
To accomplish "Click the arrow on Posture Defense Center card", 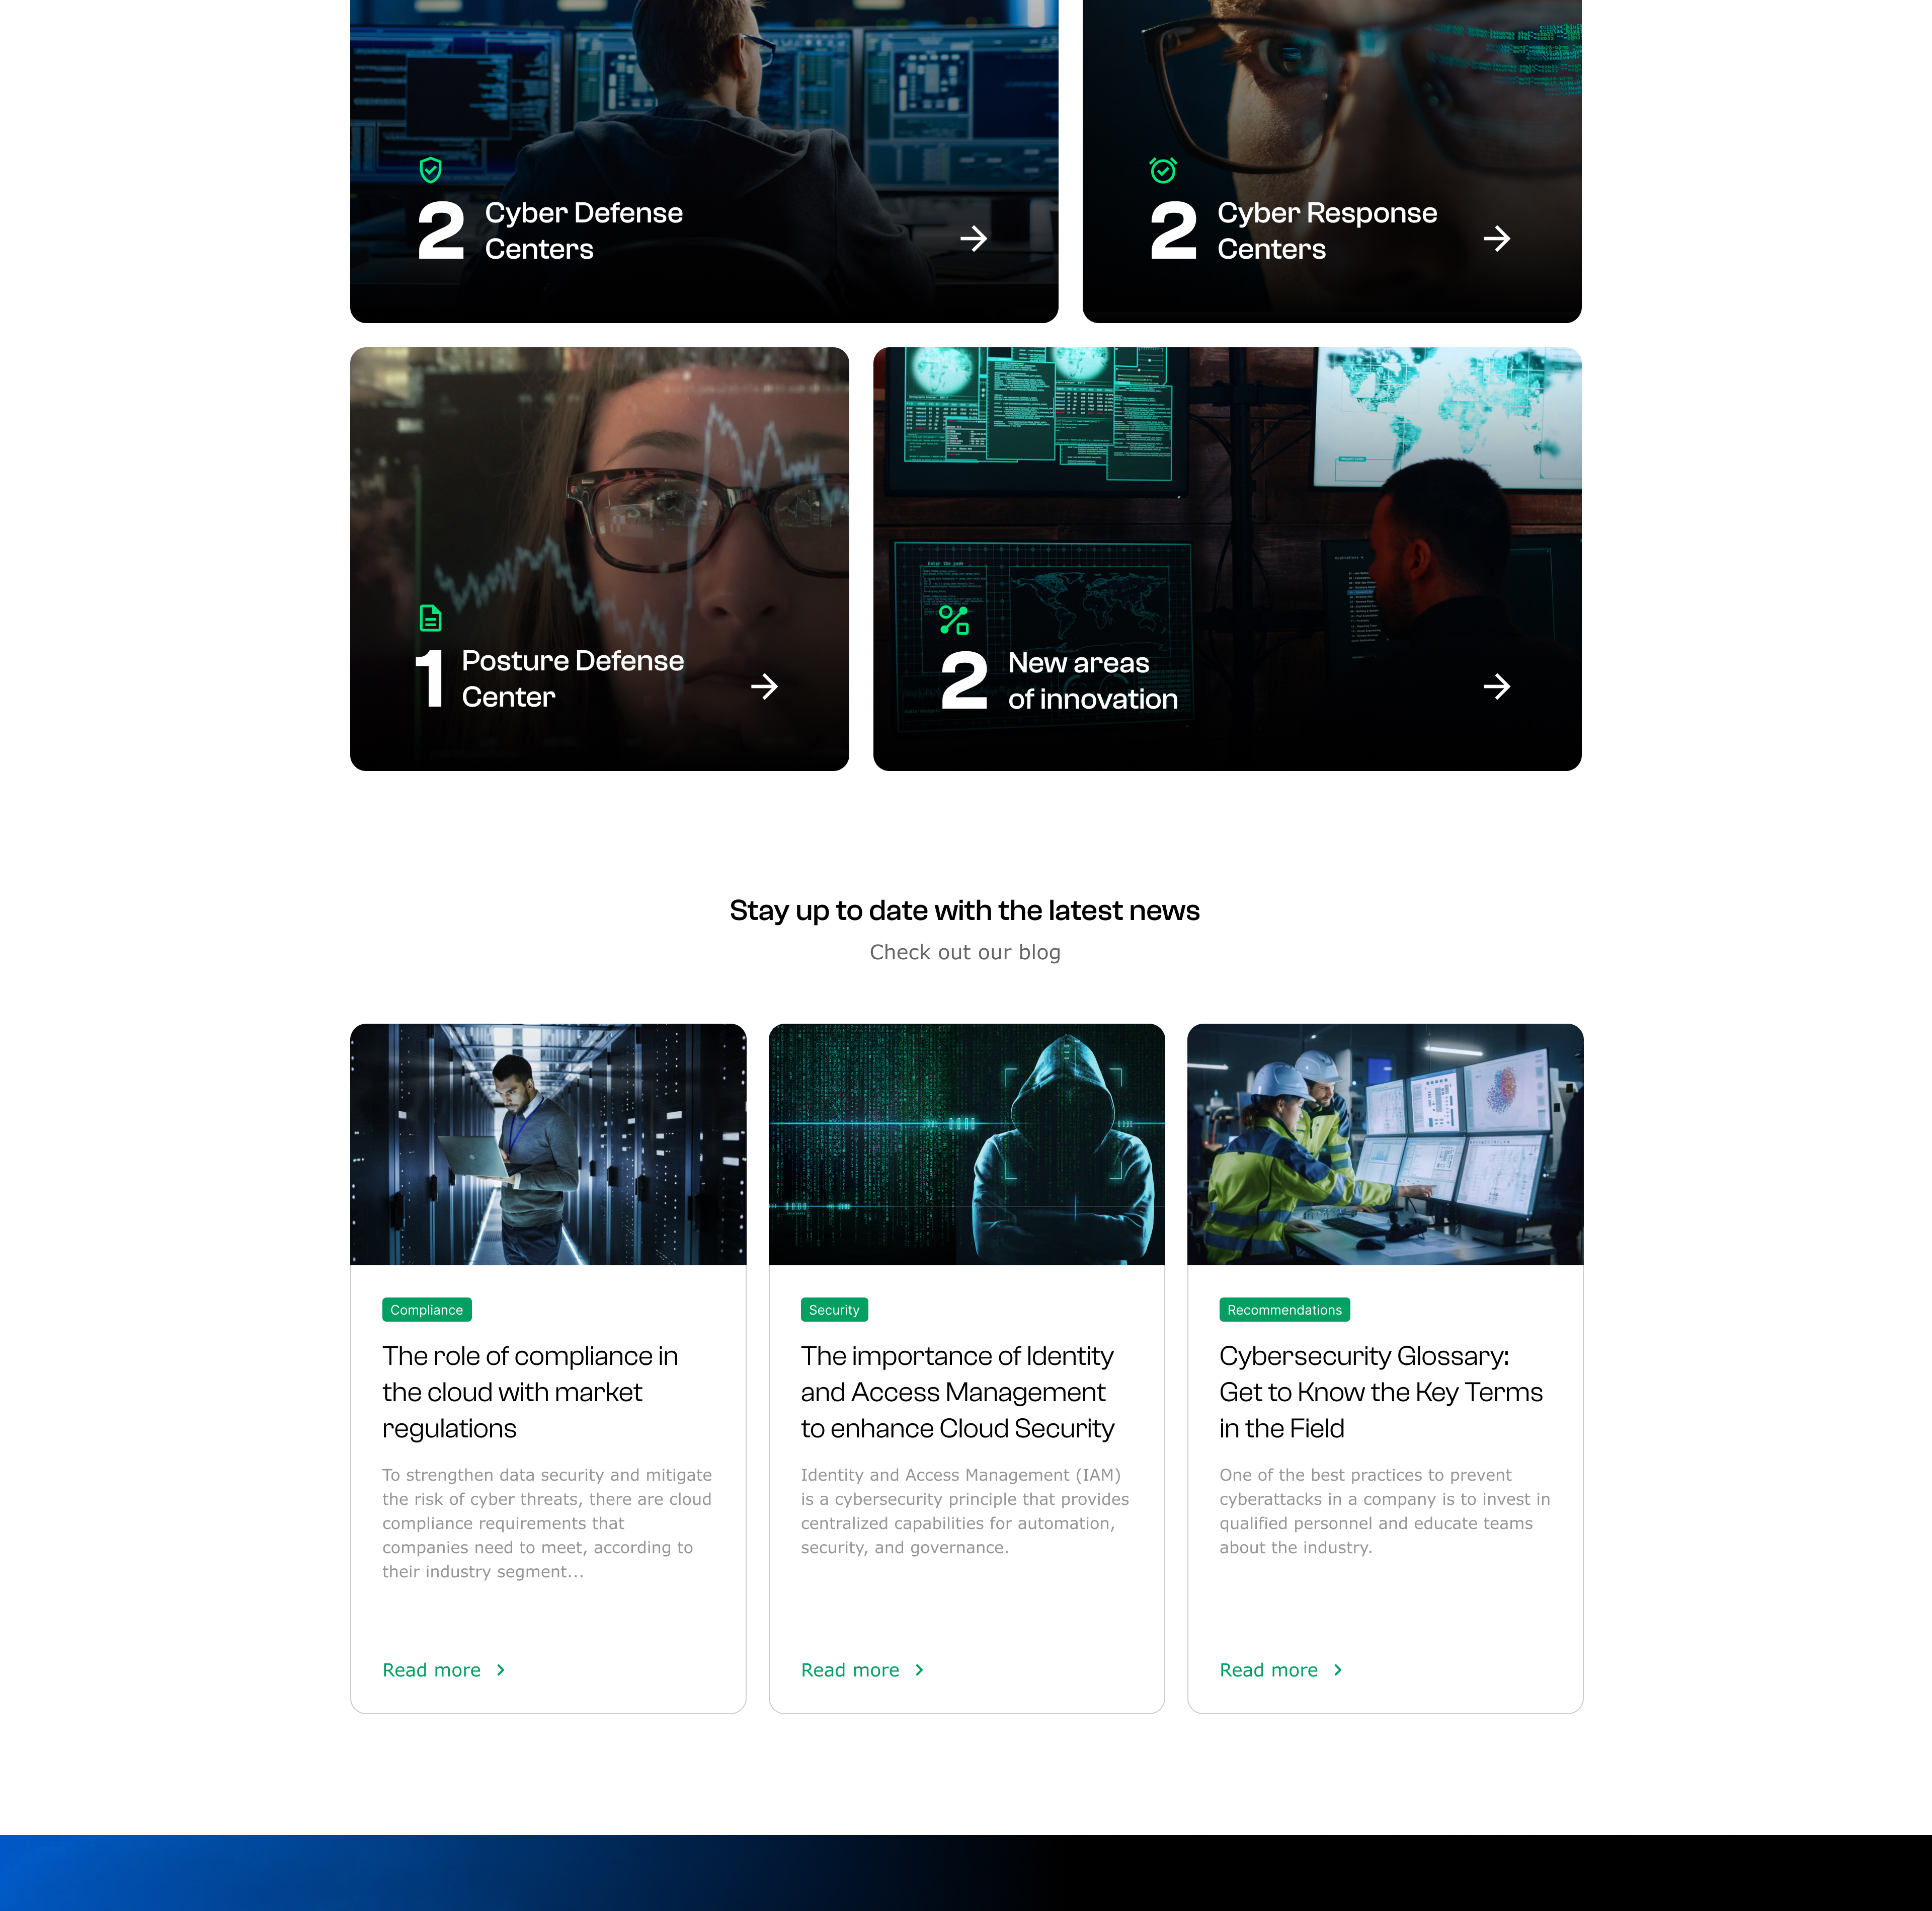I will click(x=764, y=686).
